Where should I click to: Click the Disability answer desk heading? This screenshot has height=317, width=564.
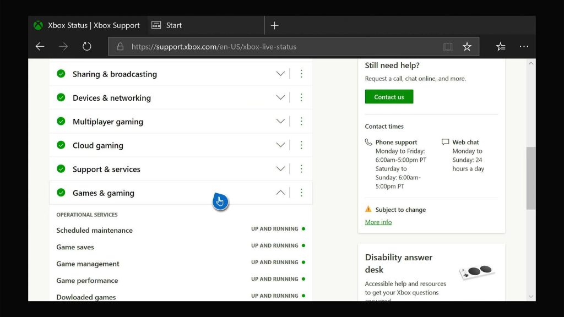[x=399, y=264]
